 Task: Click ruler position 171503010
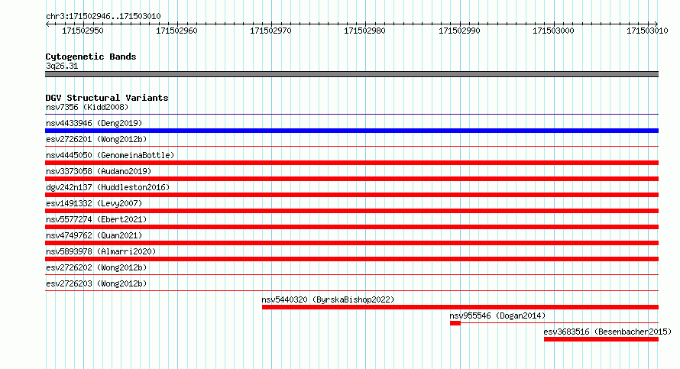[647, 31]
